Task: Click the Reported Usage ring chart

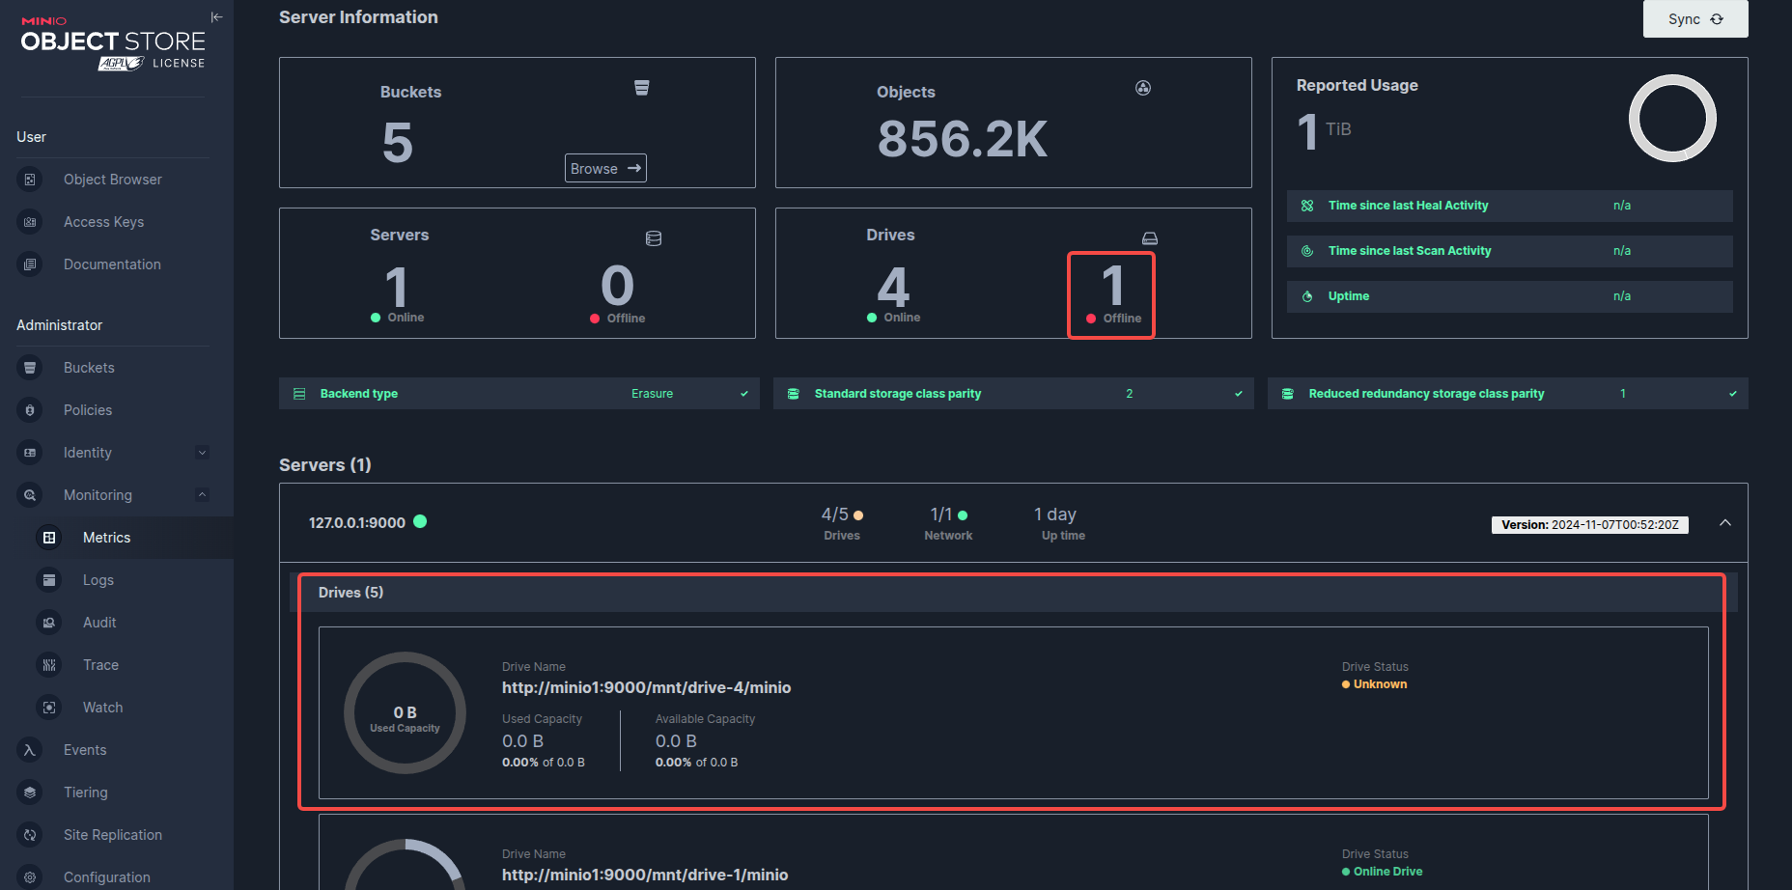Action: point(1672,119)
